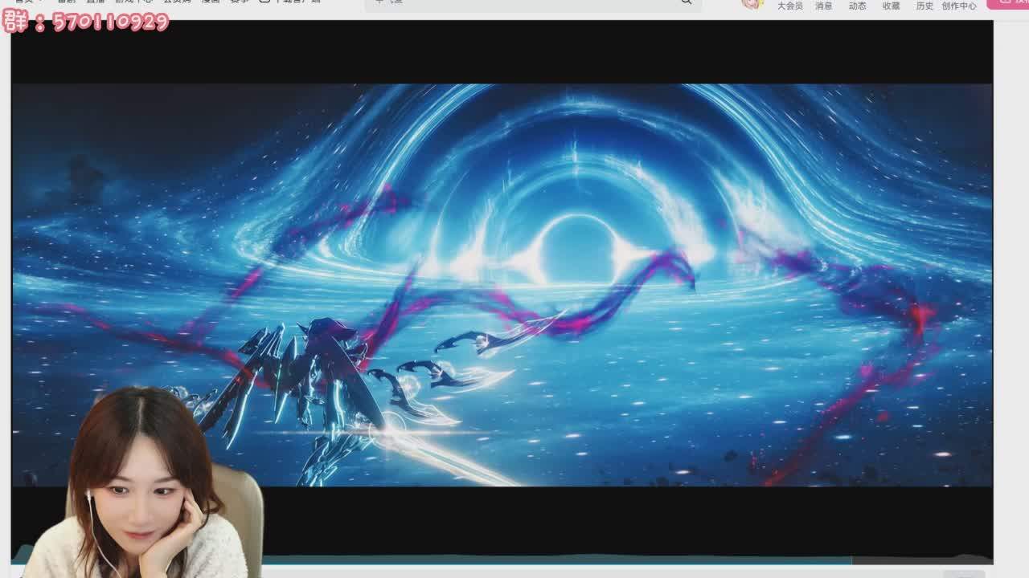This screenshot has width=1029, height=578.
Task: Seek on the video progress bar
Action: tap(502, 560)
